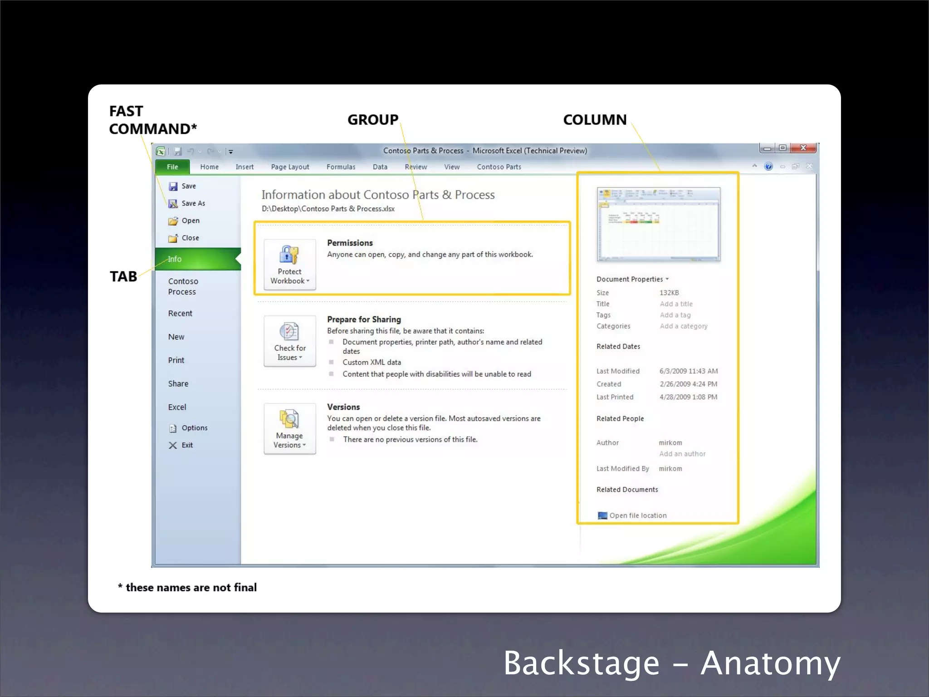This screenshot has width=929, height=697.
Task: Click Save icon in Quick Access Toolbar
Action: coord(178,151)
